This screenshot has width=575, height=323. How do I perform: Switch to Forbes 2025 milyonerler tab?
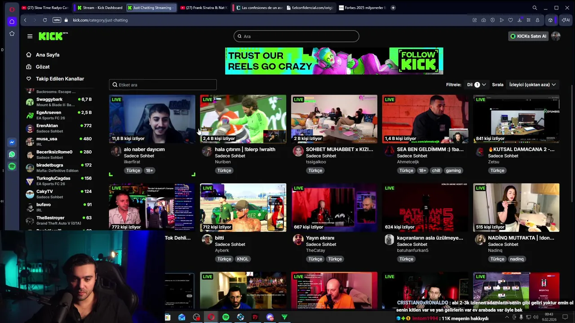click(363, 8)
